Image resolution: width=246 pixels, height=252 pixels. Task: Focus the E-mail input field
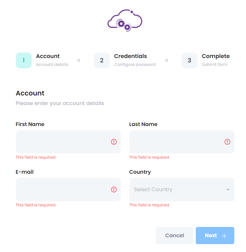coord(68,190)
